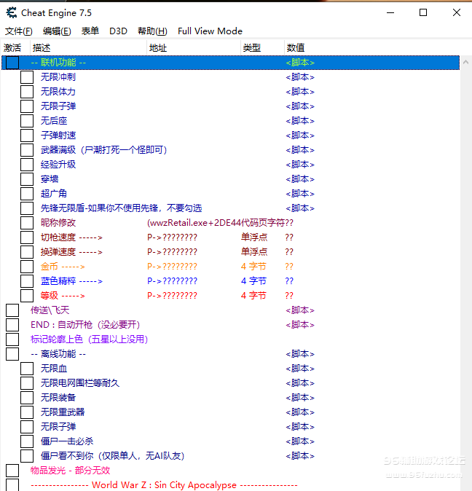Enable the 无限冲刺 script checkbox
Viewport: 472px width, 491px height.
coord(27,77)
